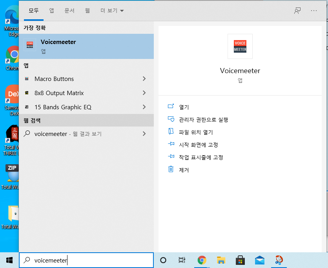Select the Macro Buttons app result

point(86,79)
